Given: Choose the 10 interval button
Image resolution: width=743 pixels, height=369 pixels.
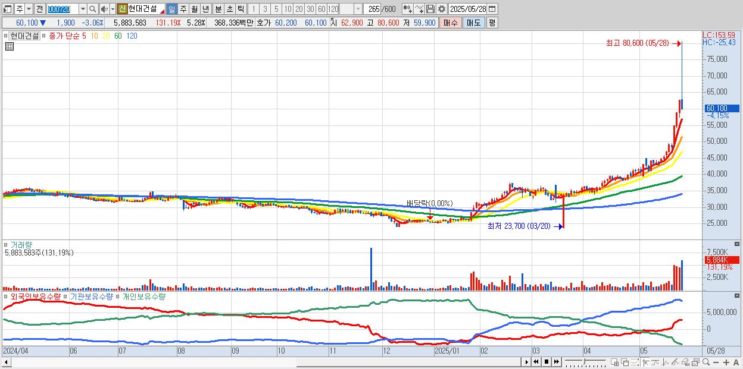Looking at the screenshot, I should point(288,9).
